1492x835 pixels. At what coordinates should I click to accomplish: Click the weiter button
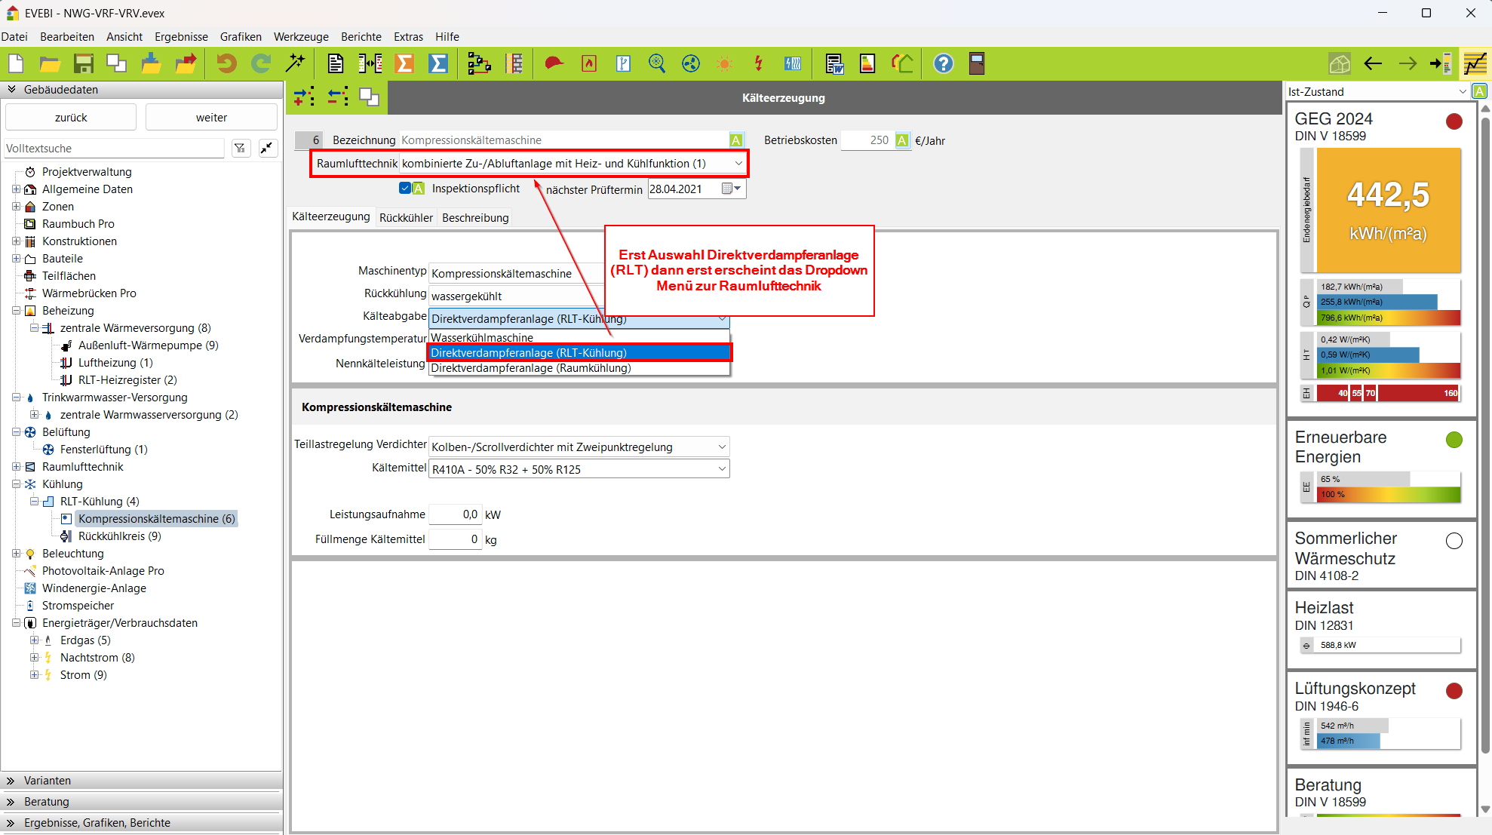[x=211, y=118]
